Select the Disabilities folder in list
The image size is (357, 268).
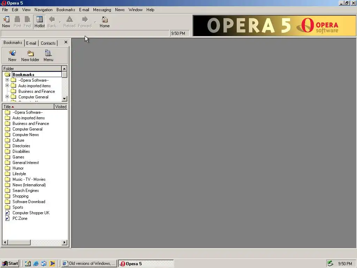click(21, 151)
